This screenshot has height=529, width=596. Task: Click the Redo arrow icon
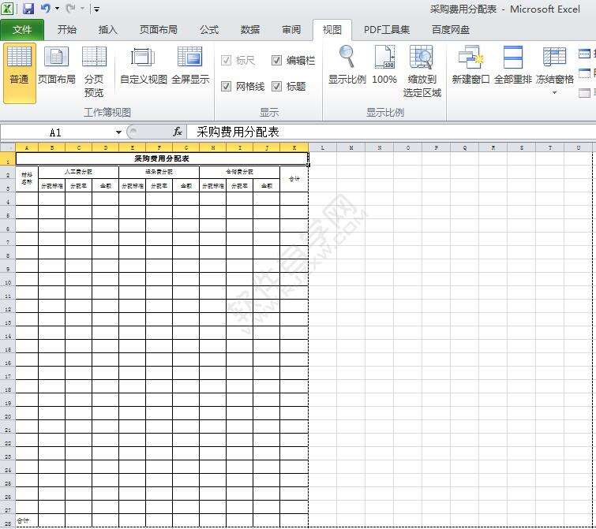click(70, 9)
